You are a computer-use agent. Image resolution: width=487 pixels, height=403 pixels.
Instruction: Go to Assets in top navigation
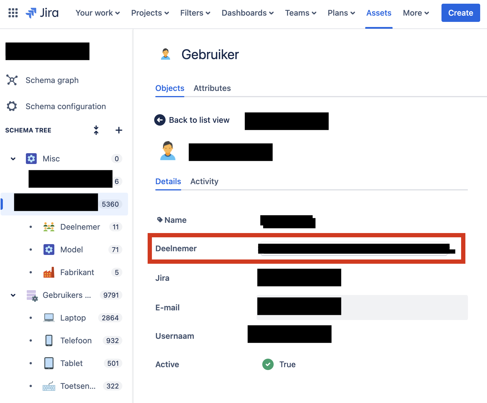[379, 13]
